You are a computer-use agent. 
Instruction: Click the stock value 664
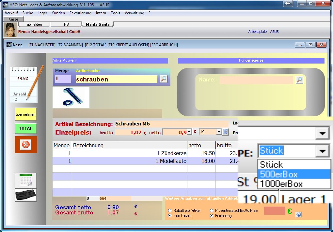tap(103, 198)
